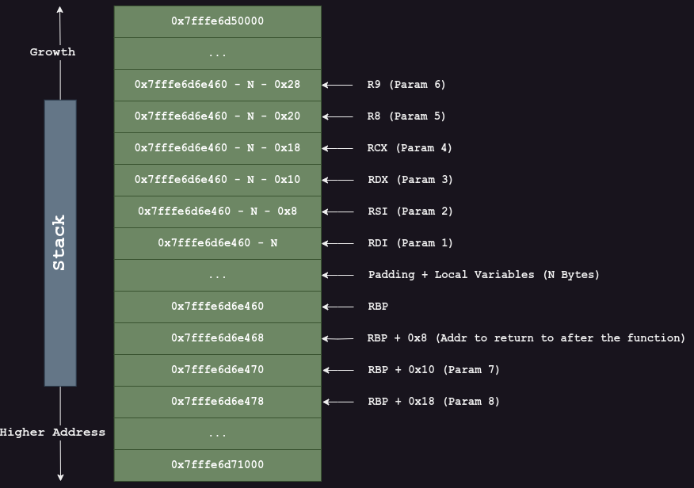Viewport: 694px width, 488px height.
Task: Click the arrow beside RBP + 0x10 (Param 7)
Action: [337, 370]
